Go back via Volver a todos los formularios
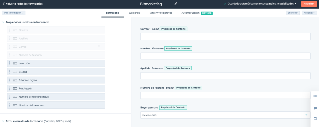Viewport: 319px width, 127px height. click(24, 4)
